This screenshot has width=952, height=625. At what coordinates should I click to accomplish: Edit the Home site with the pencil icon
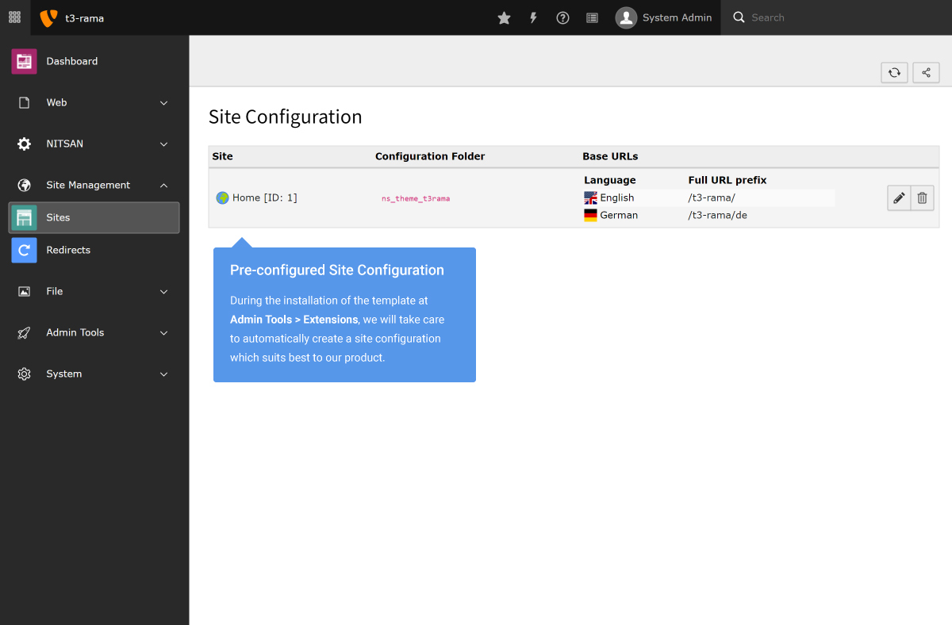coord(898,197)
